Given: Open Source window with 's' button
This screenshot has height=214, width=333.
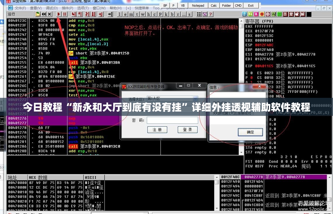Looking at the screenshot, I should 189,14.
